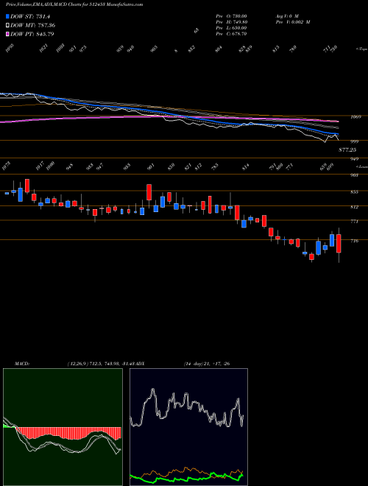Image resolution: width=368 pixels, height=486 pixels.
Task: Click the 'Pre C: 678.70' value
Action: coord(231,34)
